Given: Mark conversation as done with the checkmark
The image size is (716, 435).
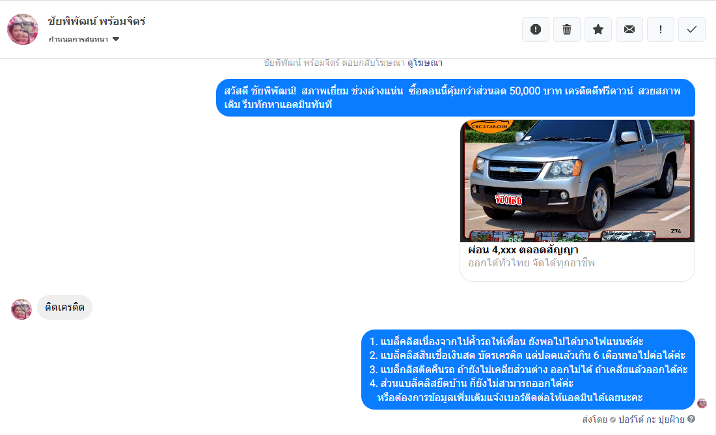Looking at the screenshot, I should pyautogui.click(x=692, y=30).
